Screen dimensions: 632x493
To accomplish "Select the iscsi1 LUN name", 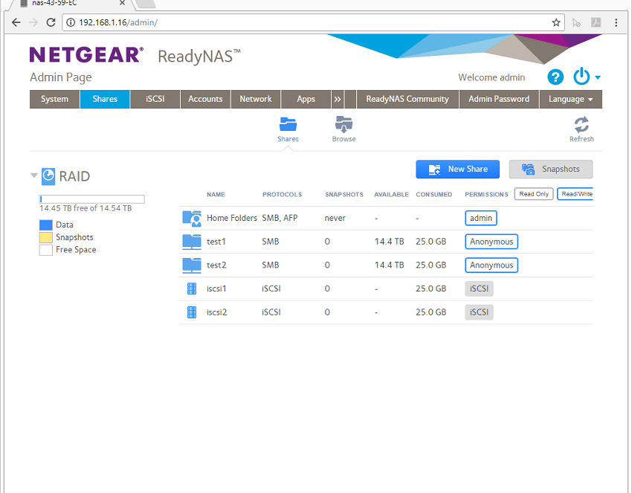I will [x=216, y=289].
